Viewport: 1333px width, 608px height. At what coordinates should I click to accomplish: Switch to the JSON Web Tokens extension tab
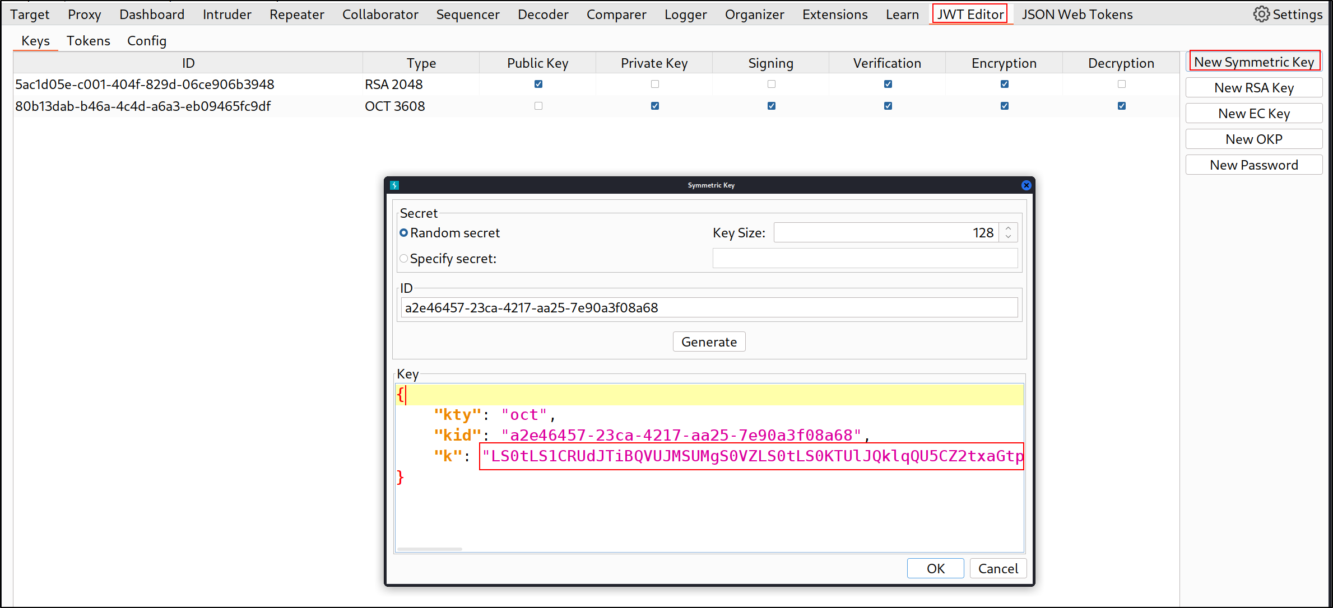pos(1076,14)
